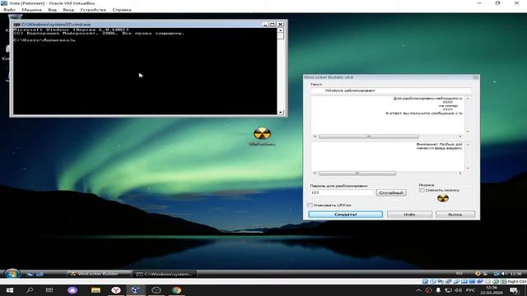Click the host clock showing 22.03.2020

point(492,290)
